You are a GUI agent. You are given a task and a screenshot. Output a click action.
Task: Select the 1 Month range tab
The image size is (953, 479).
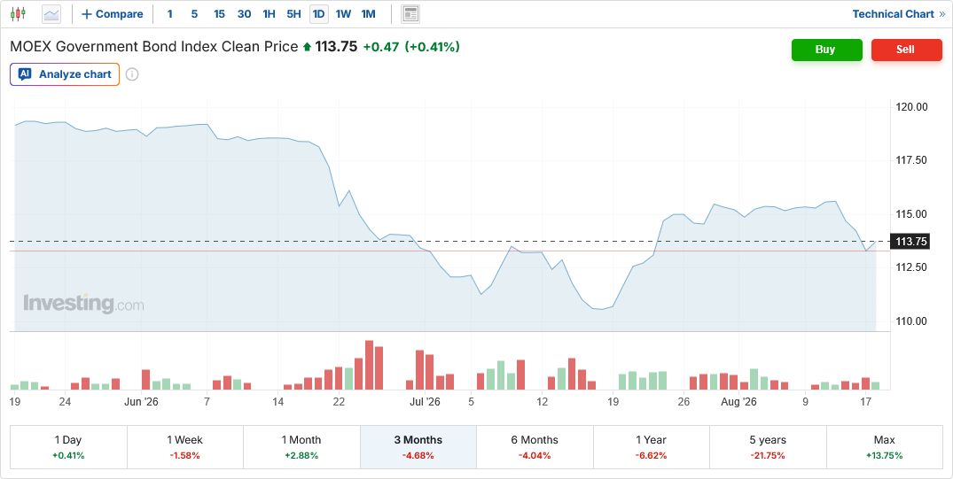pyautogui.click(x=301, y=447)
